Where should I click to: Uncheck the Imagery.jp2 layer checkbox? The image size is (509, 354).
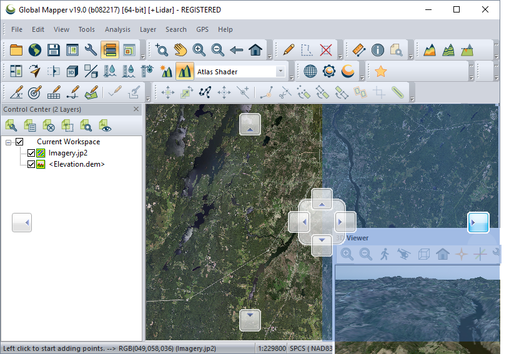click(31, 153)
